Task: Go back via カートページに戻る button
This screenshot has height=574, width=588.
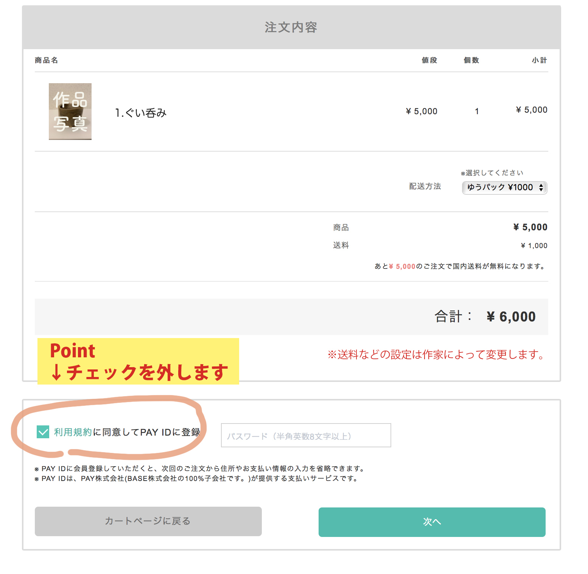Action: tap(148, 521)
